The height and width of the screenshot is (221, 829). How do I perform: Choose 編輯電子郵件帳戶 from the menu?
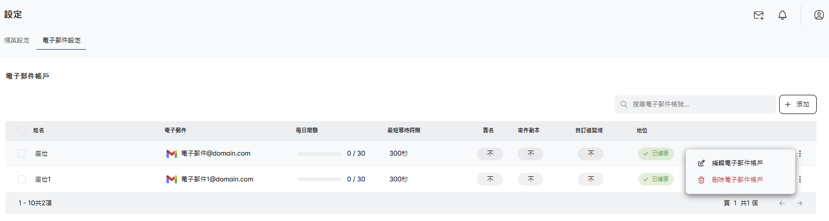(x=737, y=163)
